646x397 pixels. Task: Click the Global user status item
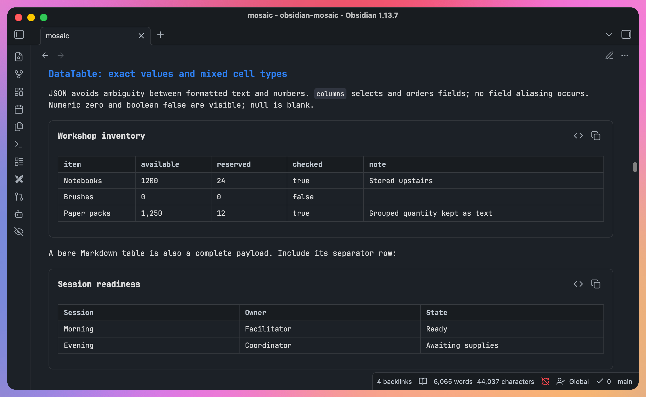click(x=572, y=381)
